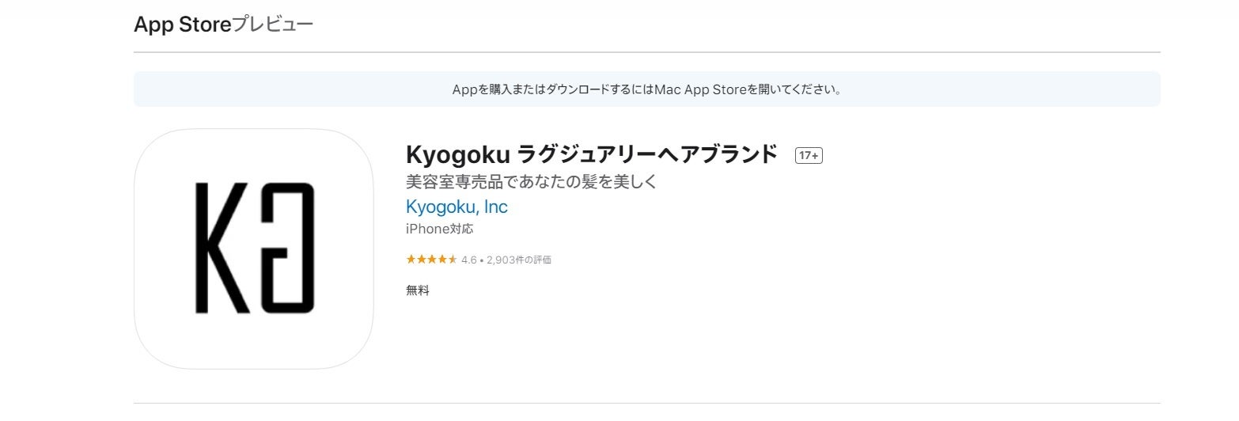The height and width of the screenshot is (421, 1239).
Task: Click the App Store header title
Action: (x=183, y=25)
